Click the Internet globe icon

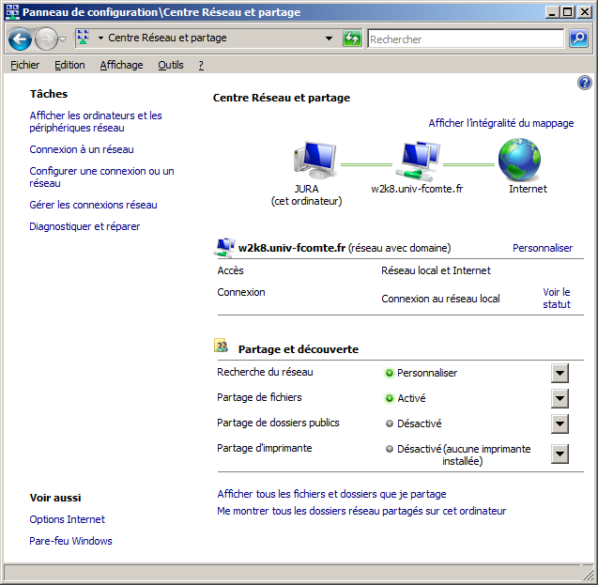[x=519, y=160]
